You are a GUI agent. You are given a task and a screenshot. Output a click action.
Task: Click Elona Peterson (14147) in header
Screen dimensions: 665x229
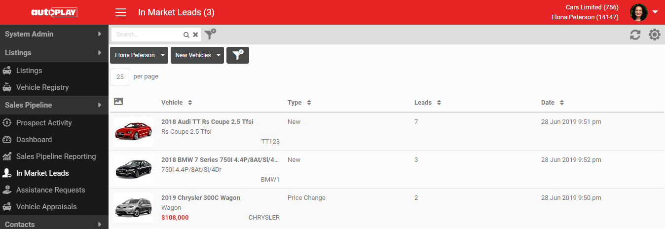tap(585, 17)
